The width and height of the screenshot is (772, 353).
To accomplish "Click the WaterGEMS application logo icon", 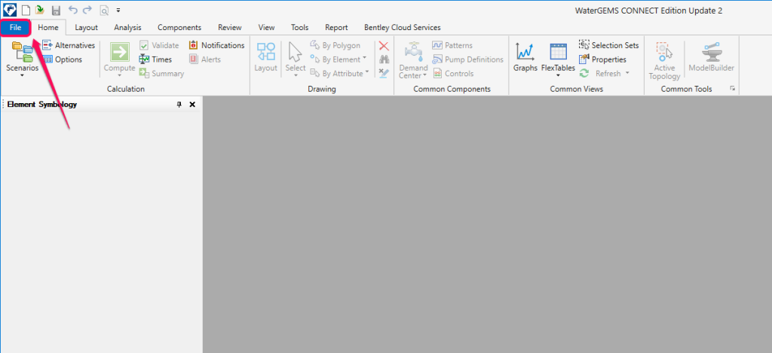I will pos(9,9).
